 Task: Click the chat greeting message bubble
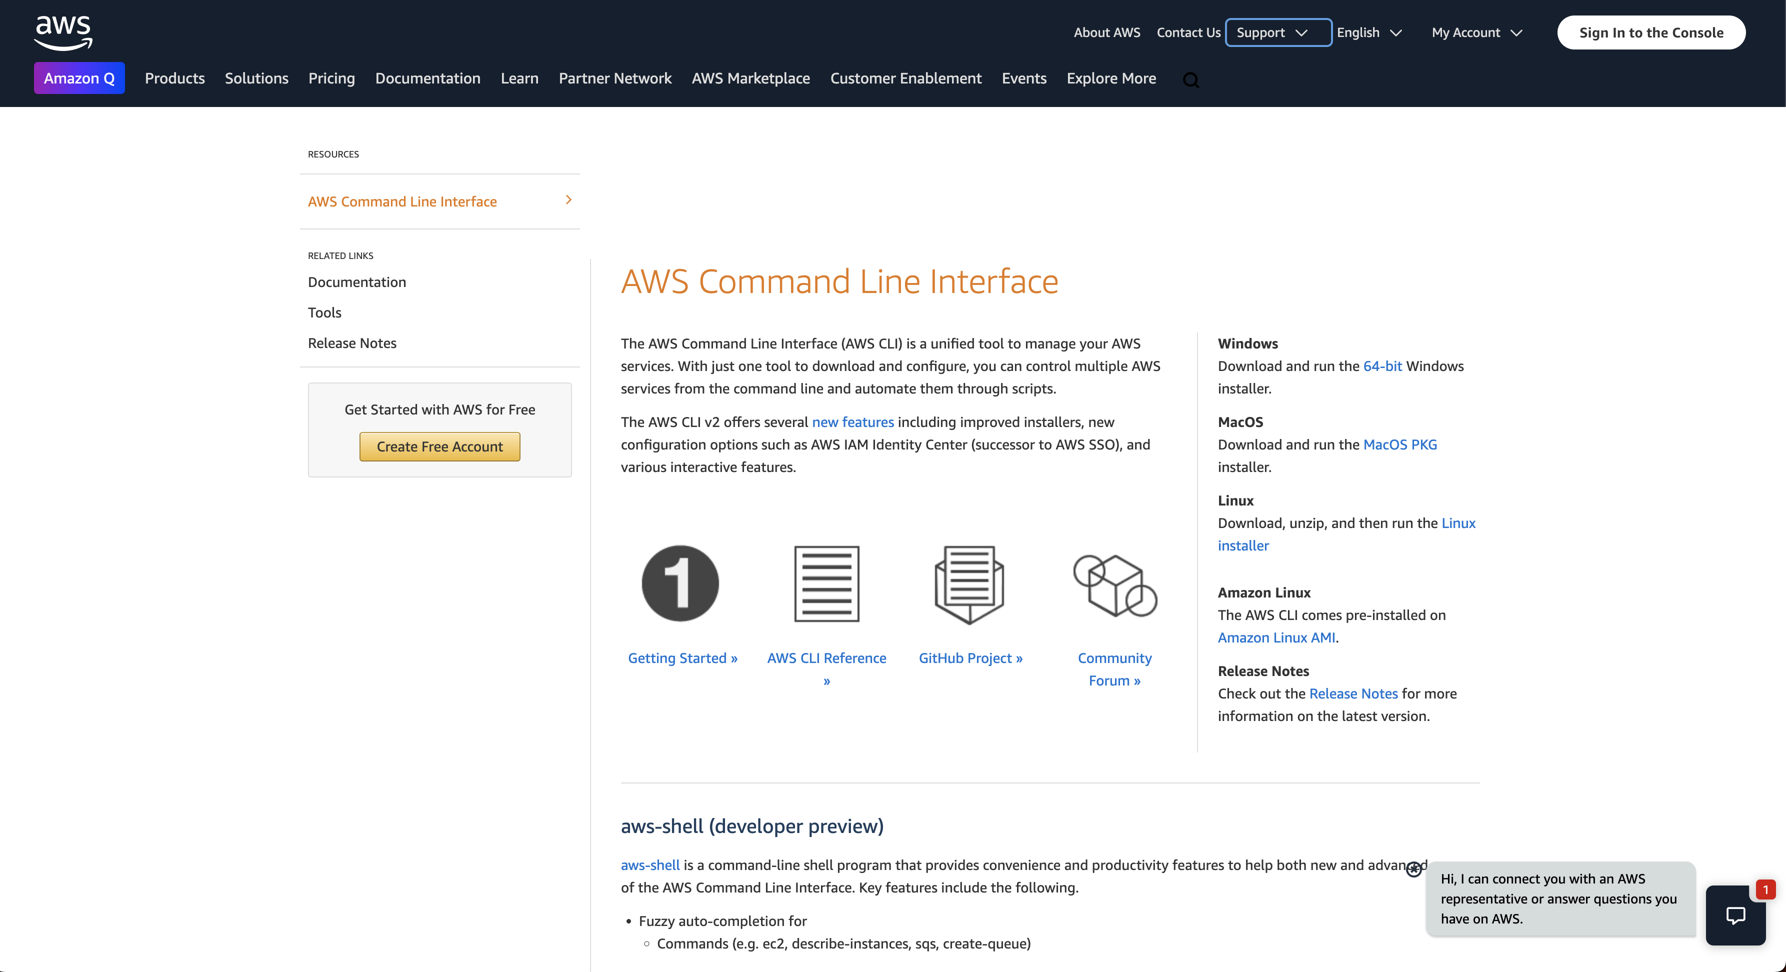tap(1559, 898)
